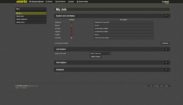183x105 pixels.
Task: Click the Apply Changes button
Action: pos(96,57)
